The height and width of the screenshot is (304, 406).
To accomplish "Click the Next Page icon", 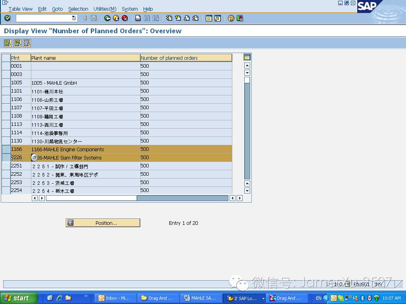I will [x=187, y=18].
